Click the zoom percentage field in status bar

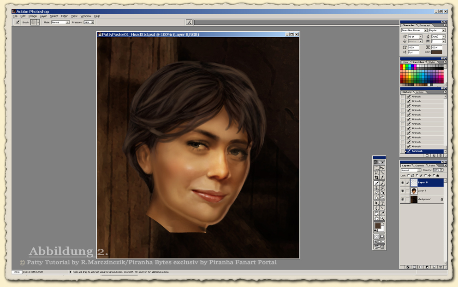pyautogui.click(x=17, y=272)
